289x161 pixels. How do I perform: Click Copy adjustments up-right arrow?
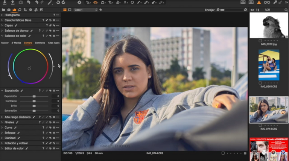coord(275,2)
